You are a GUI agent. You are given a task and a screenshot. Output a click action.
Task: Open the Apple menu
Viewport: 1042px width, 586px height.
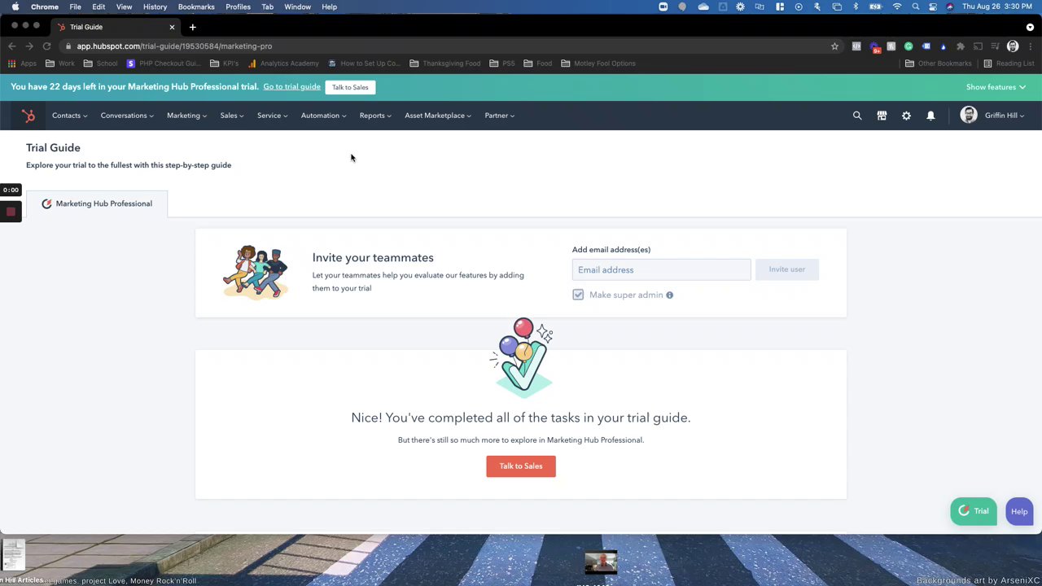pyautogui.click(x=15, y=7)
